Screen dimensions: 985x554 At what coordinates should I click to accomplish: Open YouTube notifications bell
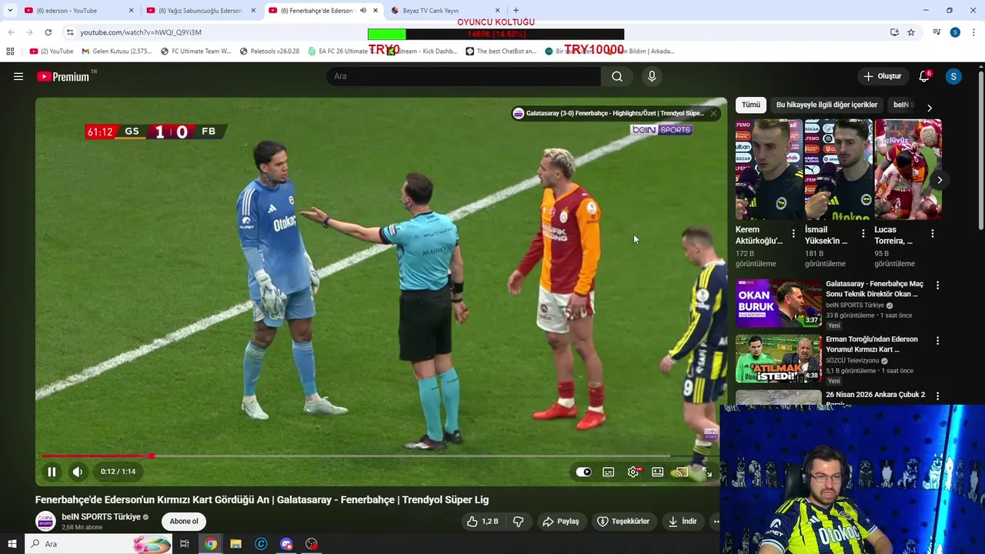[924, 76]
